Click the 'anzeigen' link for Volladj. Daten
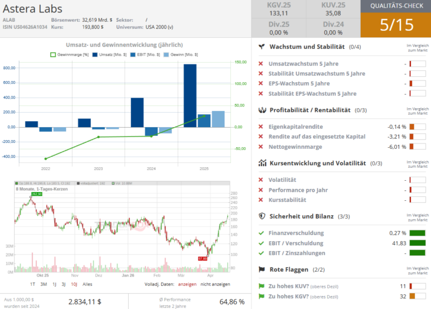The height and width of the screenshot is (309, 431). [187, 284]
